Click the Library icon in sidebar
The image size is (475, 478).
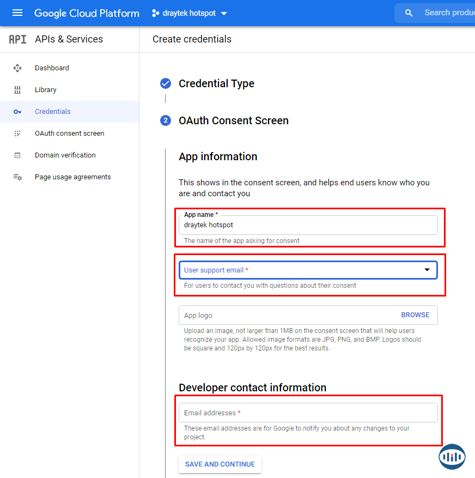(x=17, y=90)
